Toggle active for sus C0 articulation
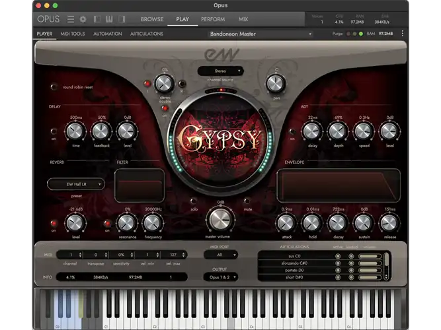This screenshot has height=330, width=441. click(x=338, y=256)
